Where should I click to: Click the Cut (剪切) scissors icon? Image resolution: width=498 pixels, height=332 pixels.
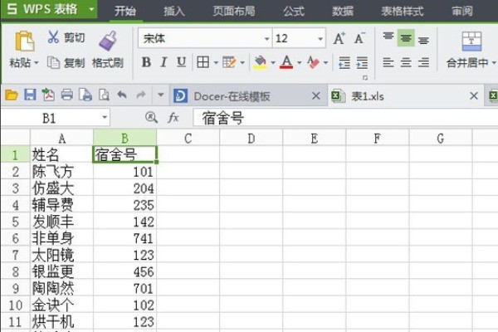(x=53, y=37)
